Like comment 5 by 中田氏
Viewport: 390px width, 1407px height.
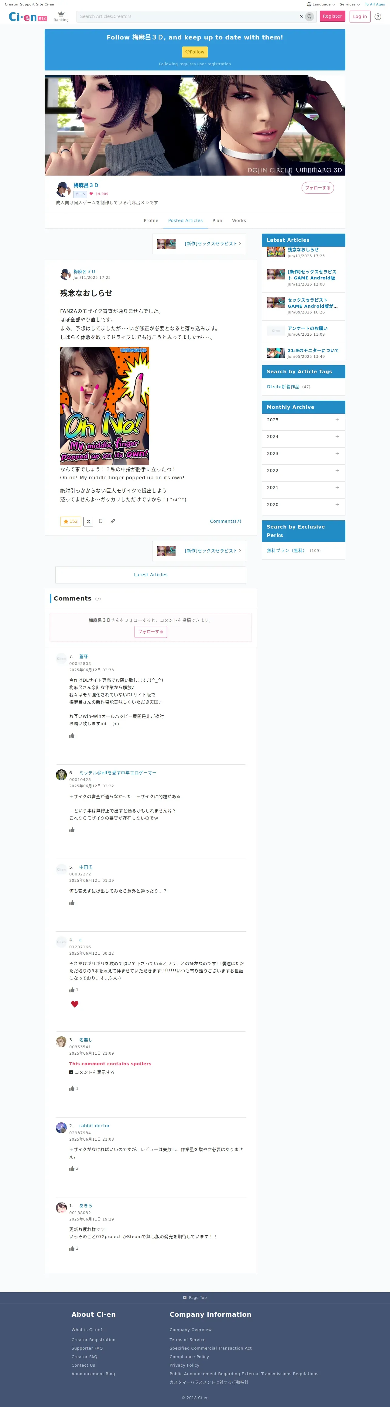tap(72, 903)
